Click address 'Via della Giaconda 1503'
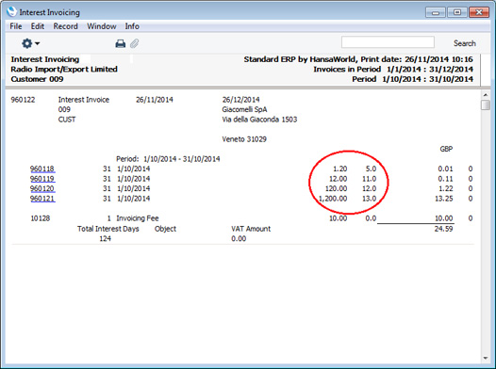496x369 pixels. [259, 120]
